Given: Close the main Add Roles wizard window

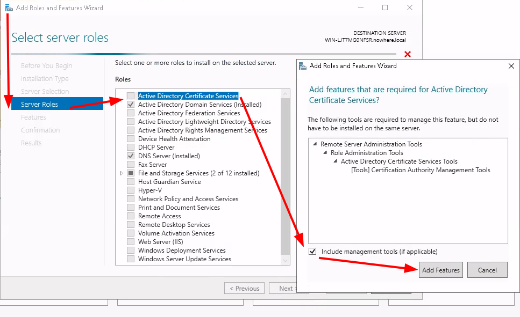Looking at the screenshot, I should click(x=410, y=8).
